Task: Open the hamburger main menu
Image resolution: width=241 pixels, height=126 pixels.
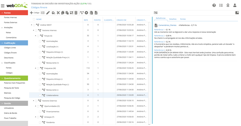Action: click(3, 6)
